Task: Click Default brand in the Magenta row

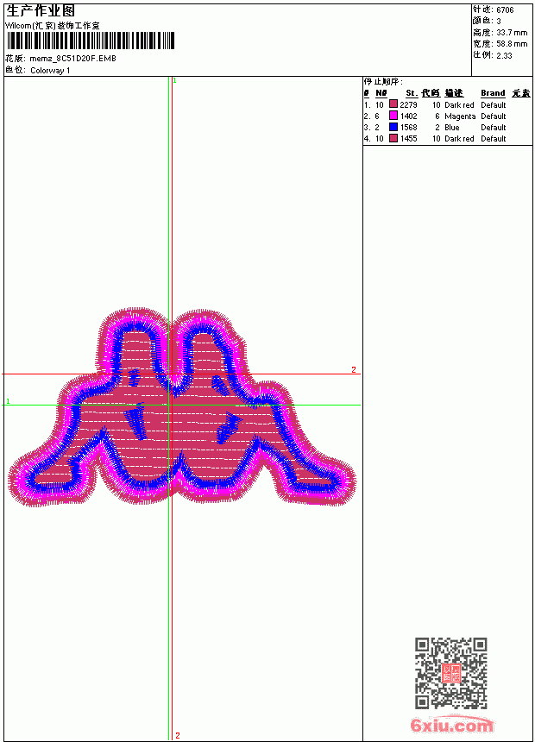Action: click(494, 116)
